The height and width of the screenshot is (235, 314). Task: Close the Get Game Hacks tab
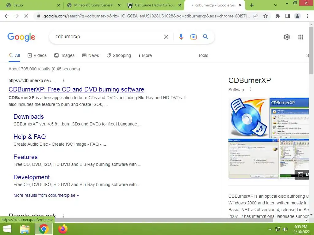(180, 5)
